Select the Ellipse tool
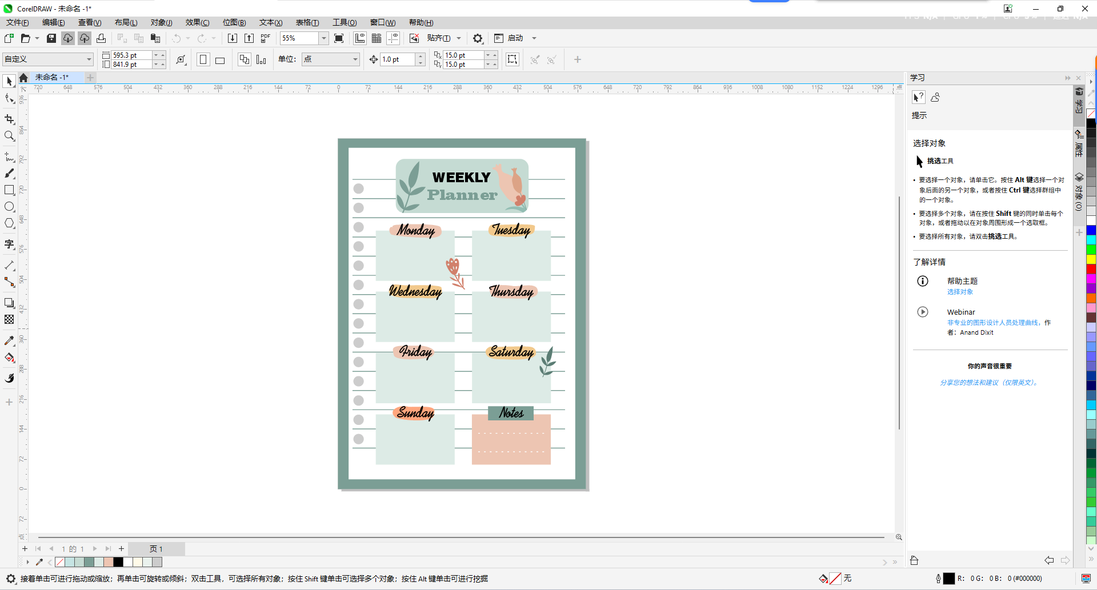Image resolution: width=1097 pixels, height=590 pixels. 9,207
